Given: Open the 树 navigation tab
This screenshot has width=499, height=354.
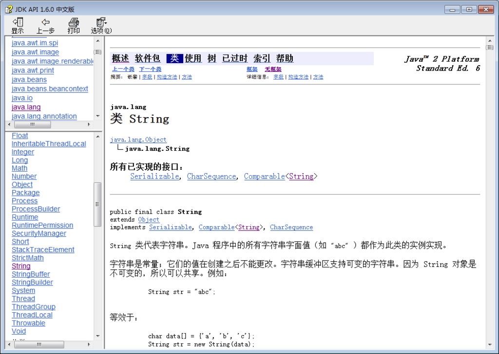Looking at the screenshot, I should coord(211,58).
